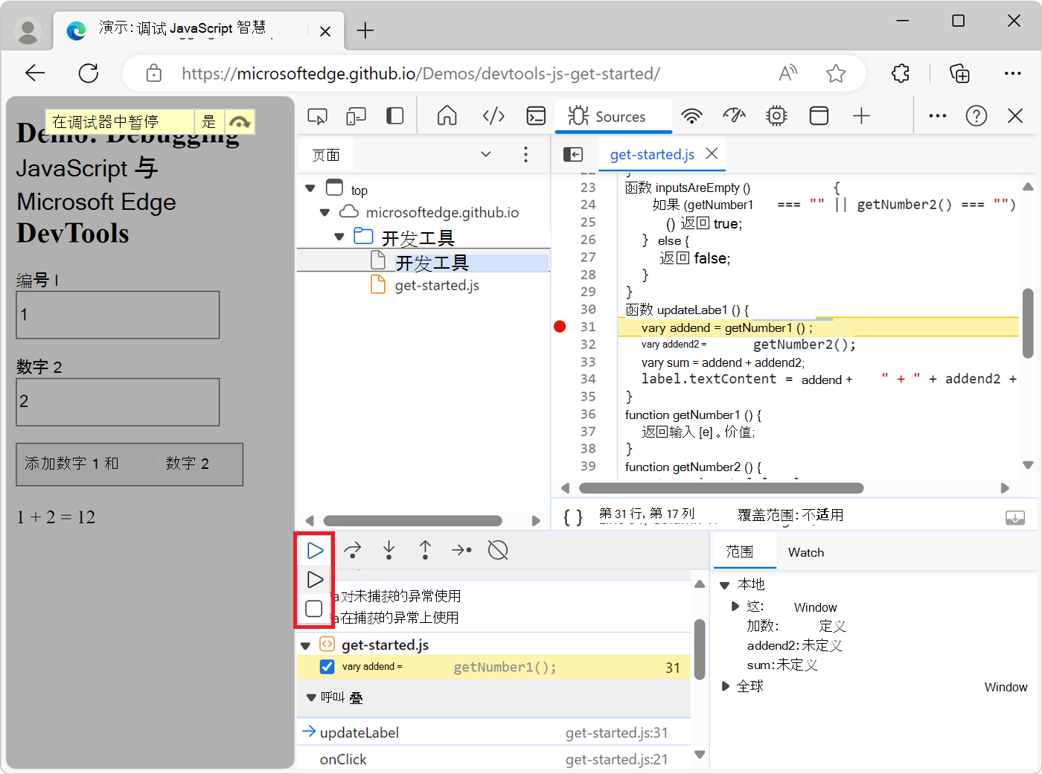
Task: Open the 页面 navigator dropdown chevron
Action: point(486,154)
